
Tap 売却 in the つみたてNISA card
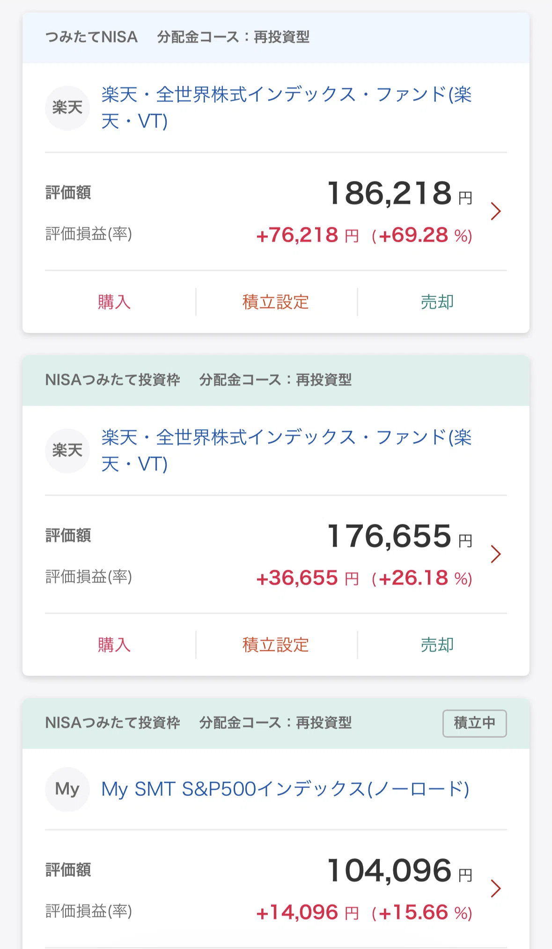tap(437, 302)
